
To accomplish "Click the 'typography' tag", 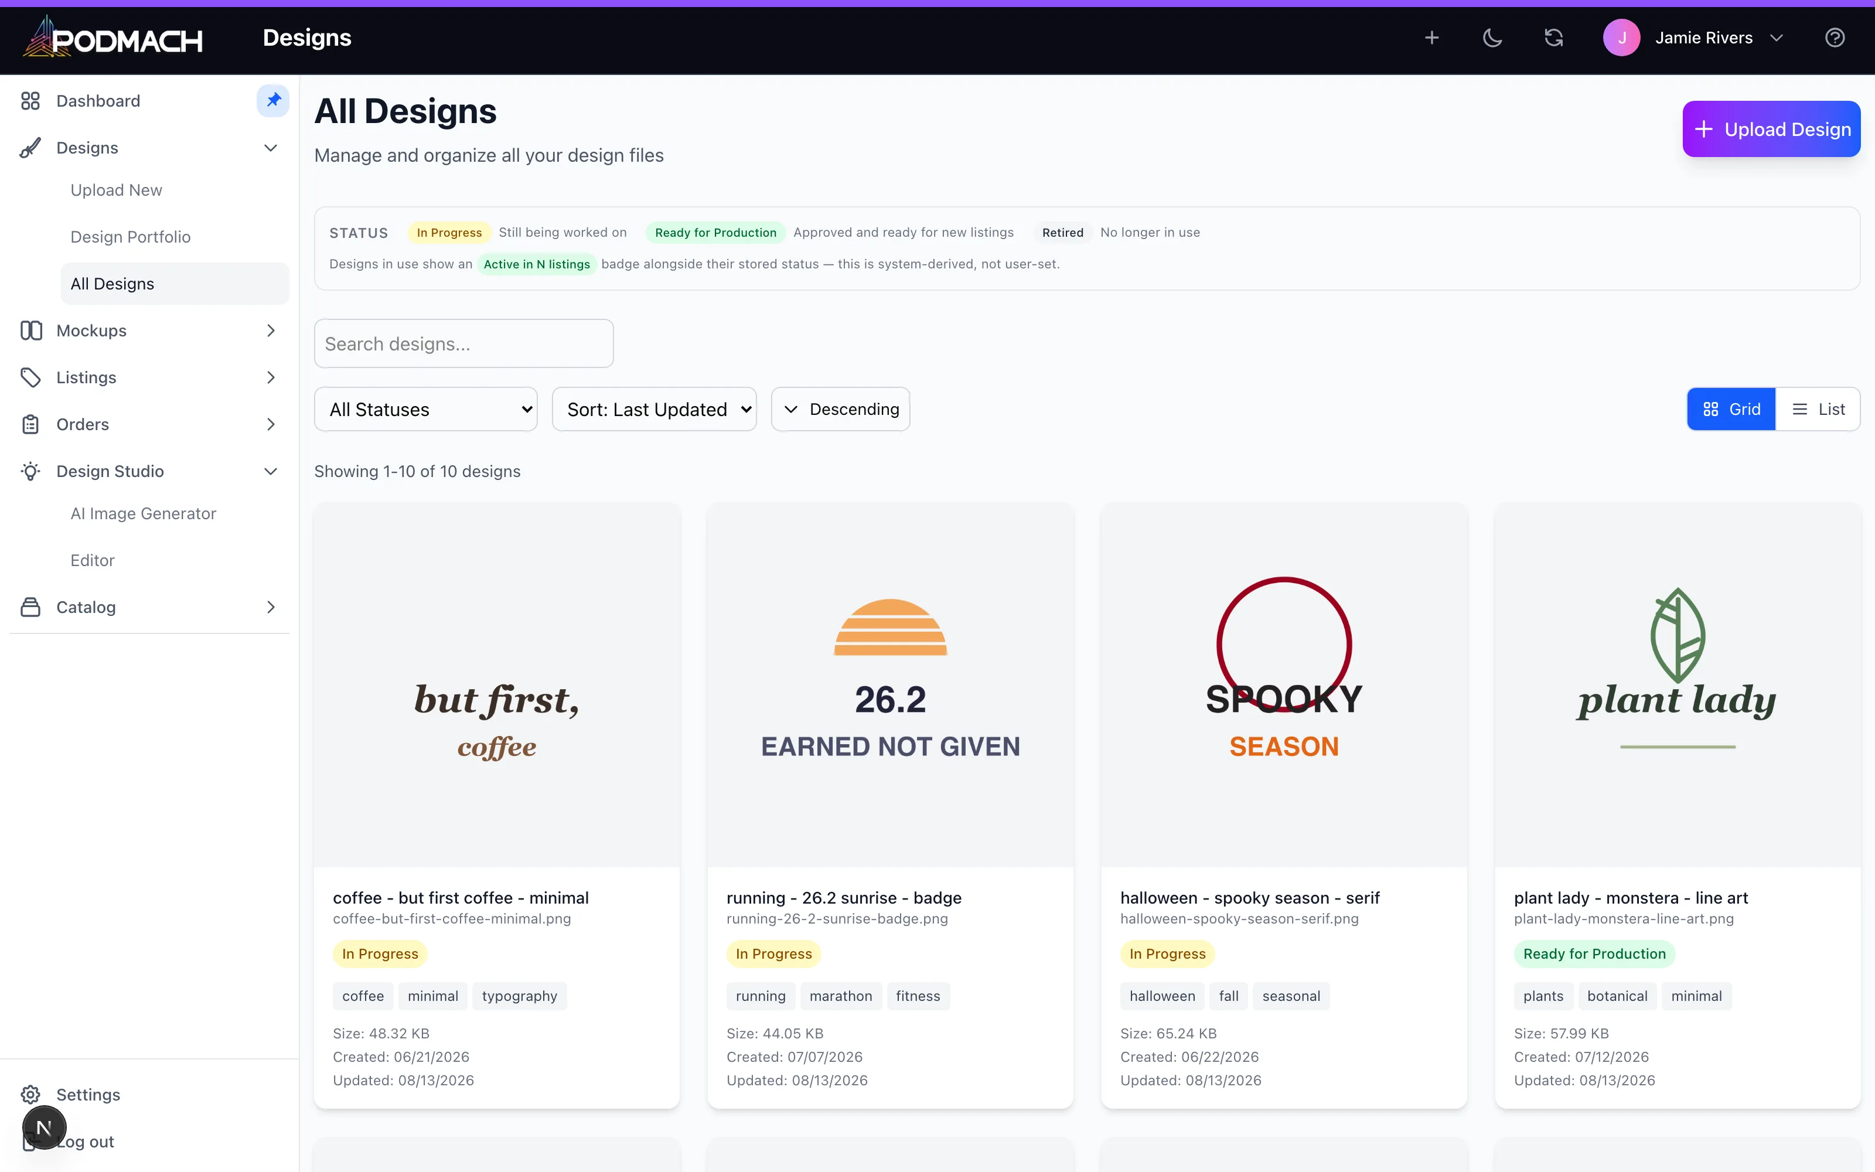I will (519, 996).
